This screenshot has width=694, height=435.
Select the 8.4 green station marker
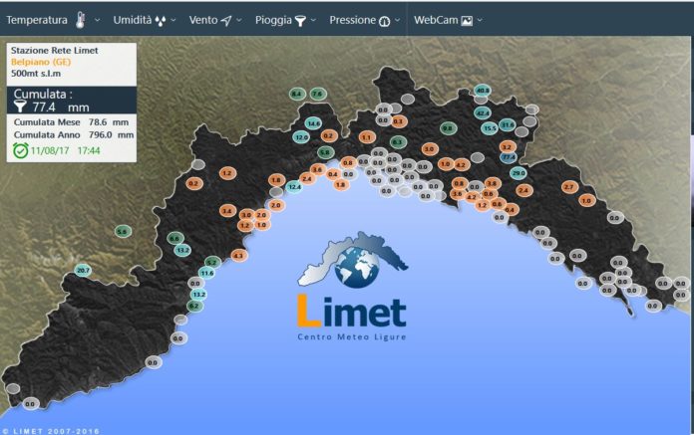click(x=297, y=94)
